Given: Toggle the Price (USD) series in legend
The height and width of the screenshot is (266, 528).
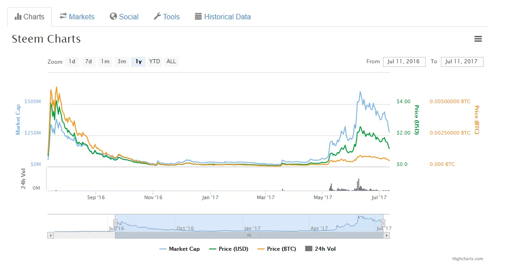Looking at the screenshot, I should (229, 249).
